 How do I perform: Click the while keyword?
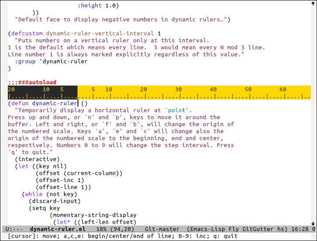coord(34,194)
